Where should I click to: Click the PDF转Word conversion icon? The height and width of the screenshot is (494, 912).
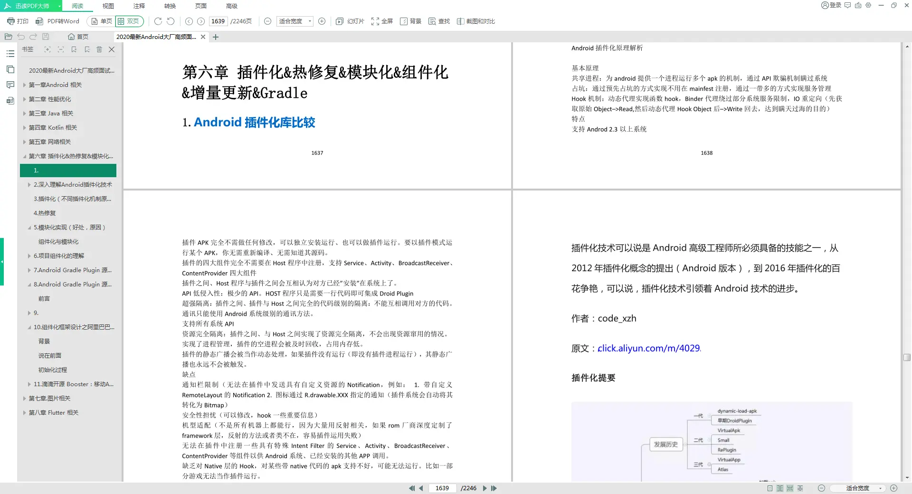(58, 21)
